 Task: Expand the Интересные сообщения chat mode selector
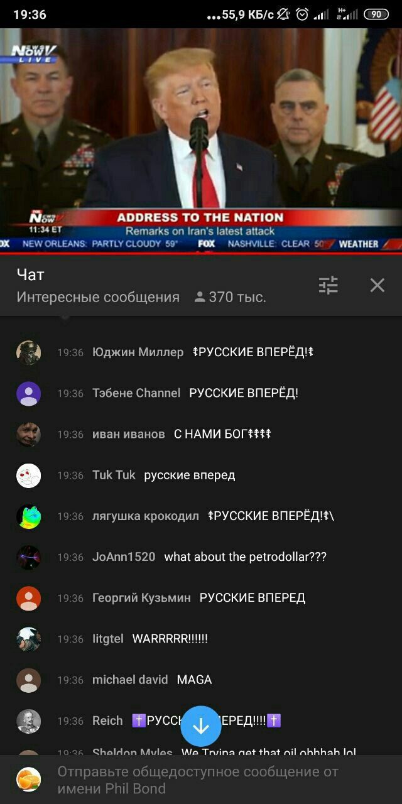[98, 297]
